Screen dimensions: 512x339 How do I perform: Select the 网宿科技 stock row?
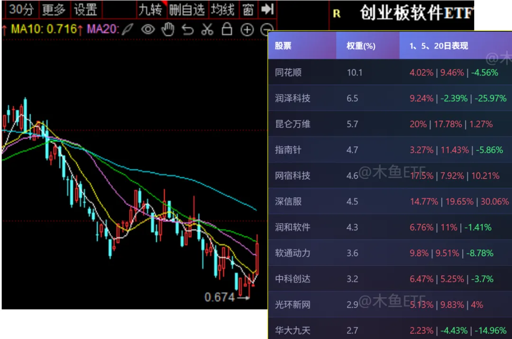(x=390, y=175)
